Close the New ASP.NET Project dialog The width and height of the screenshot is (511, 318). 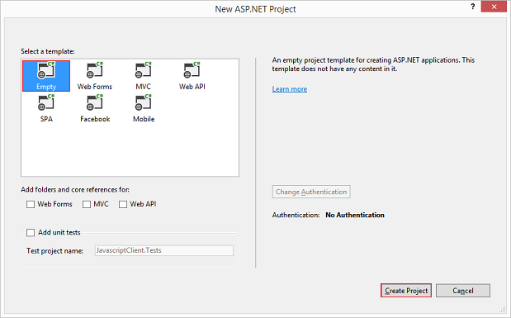coord(494,7)
